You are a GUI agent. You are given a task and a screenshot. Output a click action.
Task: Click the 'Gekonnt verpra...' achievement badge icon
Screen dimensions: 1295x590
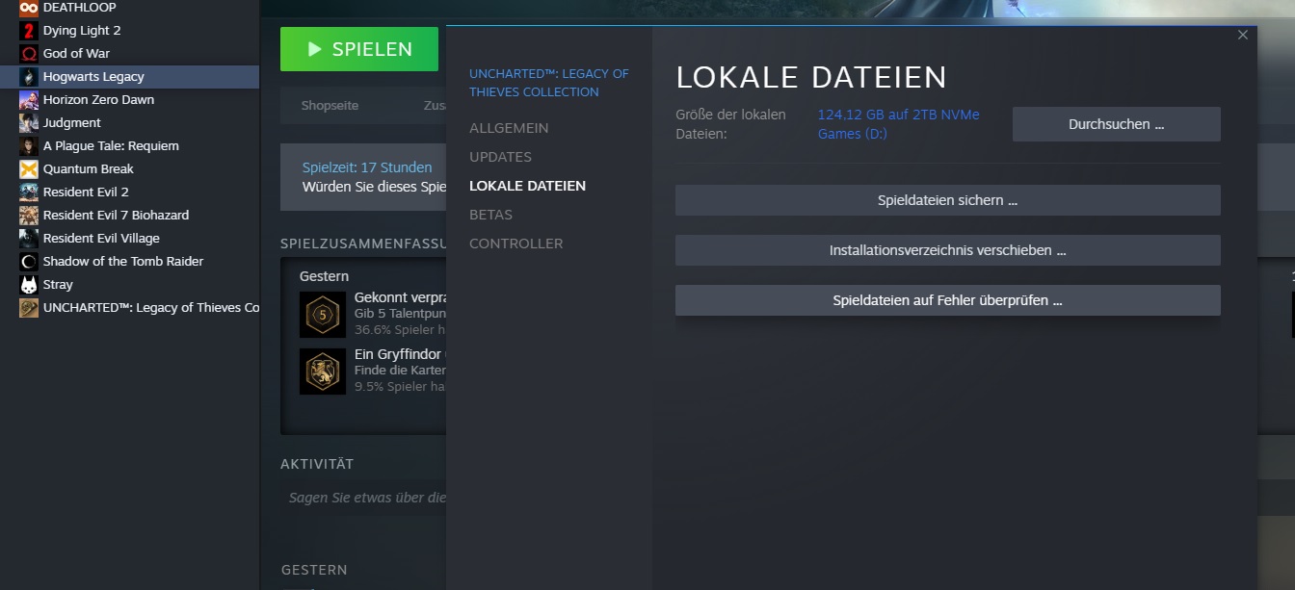pos(323,314)
